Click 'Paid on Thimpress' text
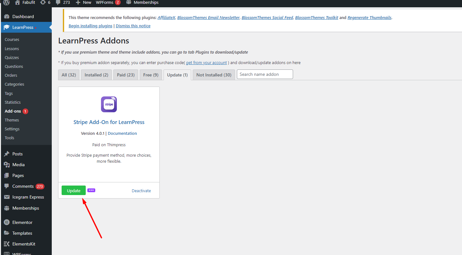Image resolution: width=462 pixels, height=255 pixels. coord(109,145)
